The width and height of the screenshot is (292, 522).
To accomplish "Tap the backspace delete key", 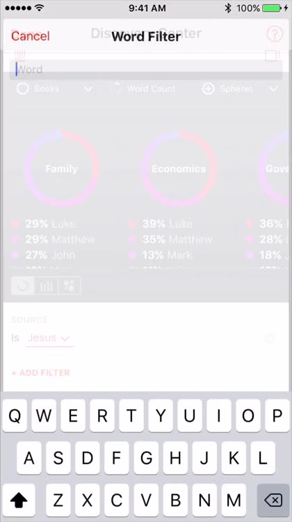I will coord(273,500).
